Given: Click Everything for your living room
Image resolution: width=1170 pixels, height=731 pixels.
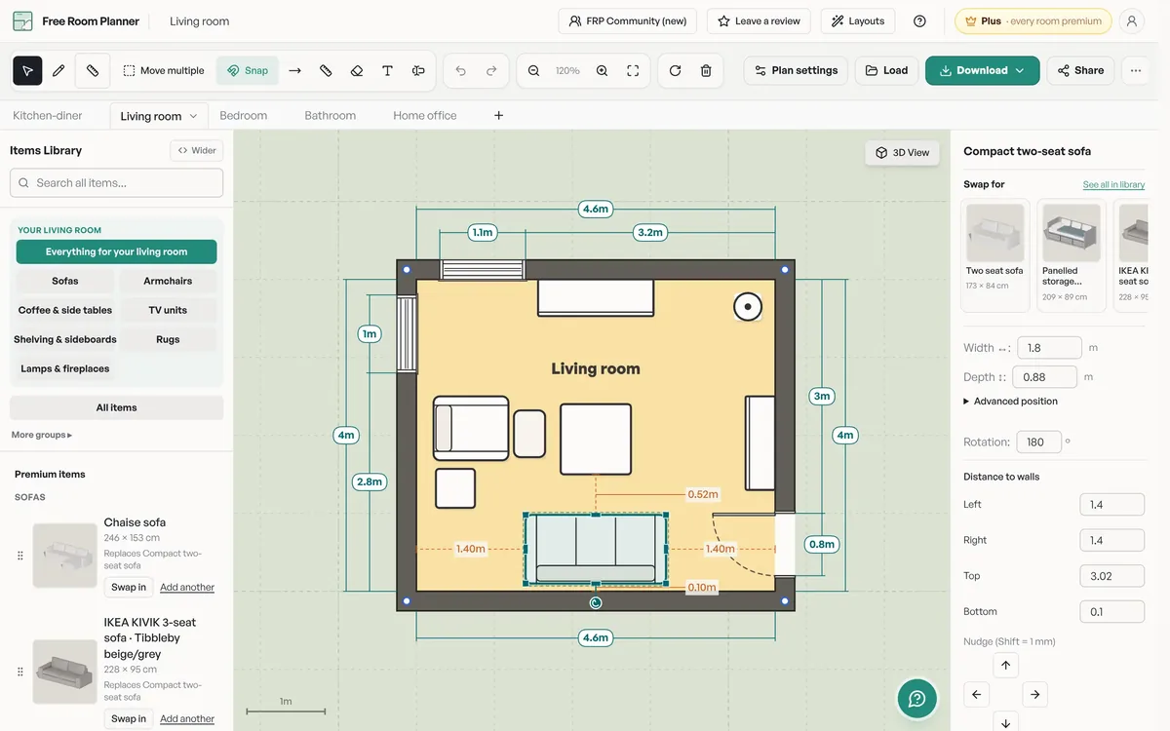Looking at the screenshot, I should pyautogui.click(x=116, y=251).
